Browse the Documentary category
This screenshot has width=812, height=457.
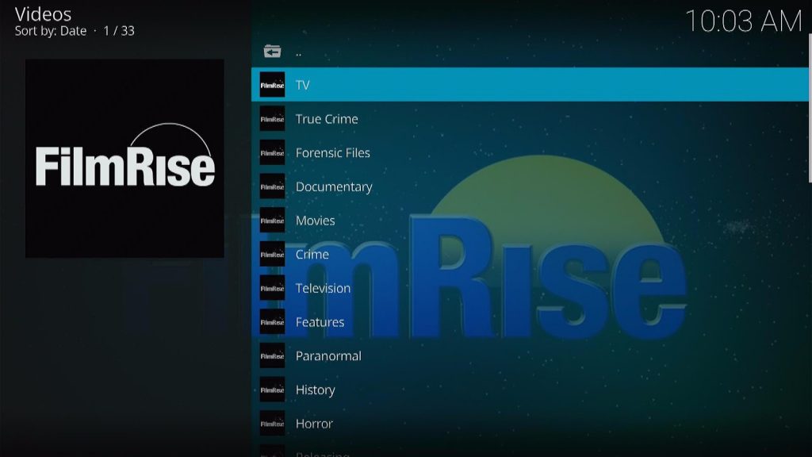pos(530,186)
